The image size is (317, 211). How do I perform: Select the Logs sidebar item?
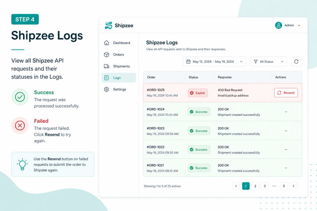point(119,78)
